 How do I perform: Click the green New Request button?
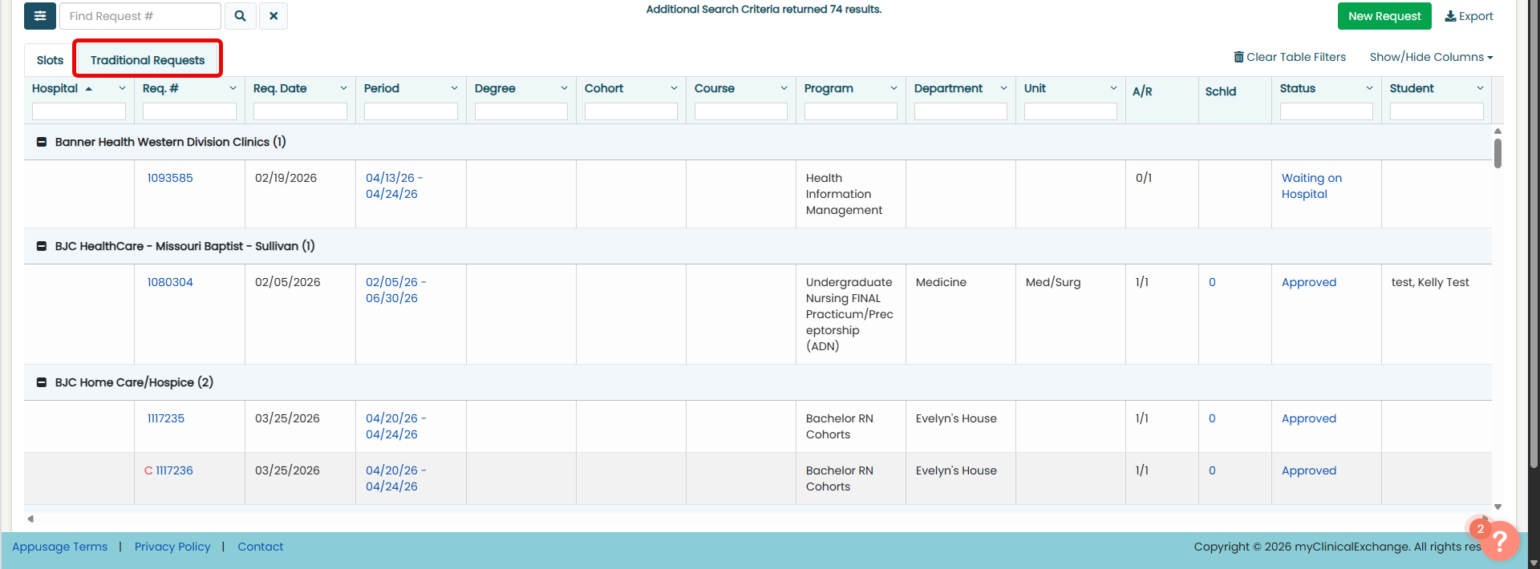(x=1384, y=16)
